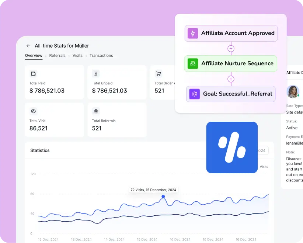303x243 pixels.
Task: Click the 80 y-axis label
Action: [x=32, y=194]
